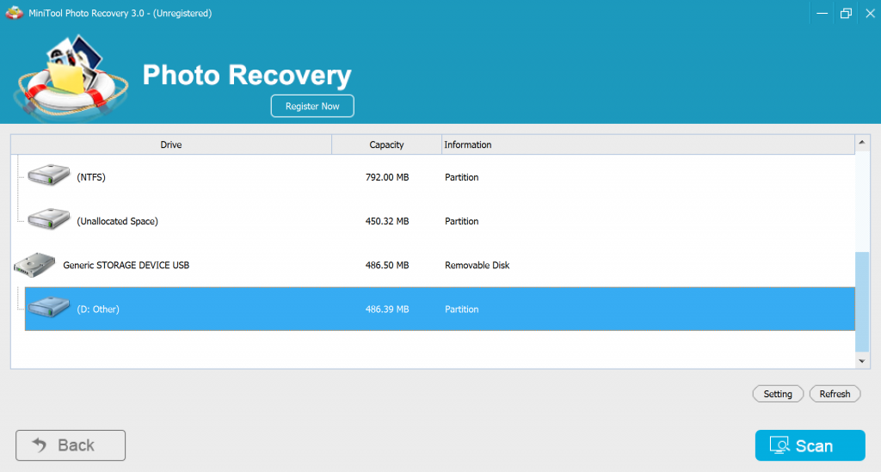The height and width of the screenshot is (472, 881).
Task: Click the scrollbar up arrow
Action: click(862, 143)
